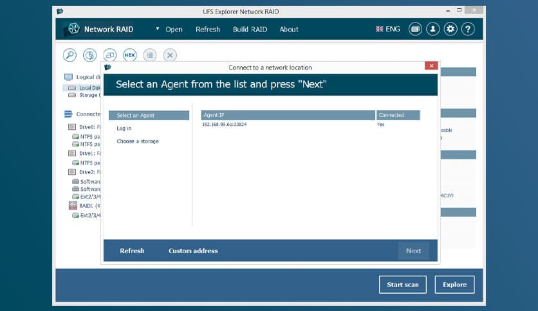Select Drive2 in storage tree

point(84,172)
